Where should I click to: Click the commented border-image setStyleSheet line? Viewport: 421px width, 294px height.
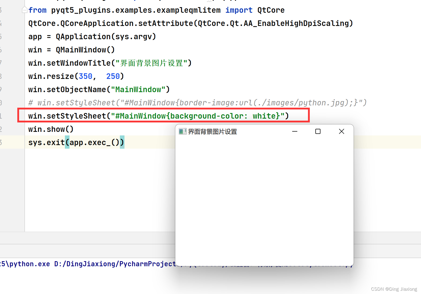tap(198, 103)
